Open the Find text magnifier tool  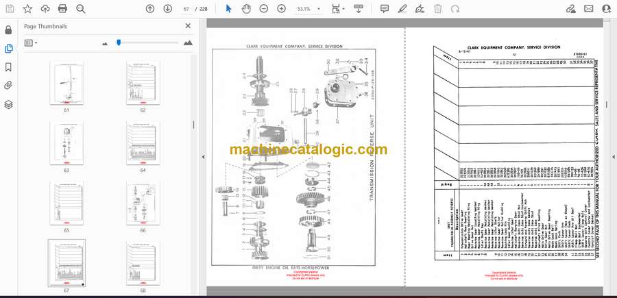[x=81, y=9]
